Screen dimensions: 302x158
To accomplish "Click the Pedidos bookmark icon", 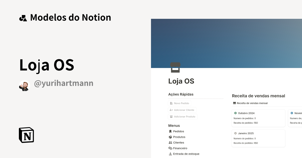I will [x=170, y=131].
